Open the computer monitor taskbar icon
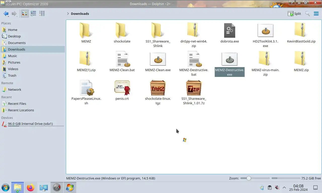 [44, 187]
